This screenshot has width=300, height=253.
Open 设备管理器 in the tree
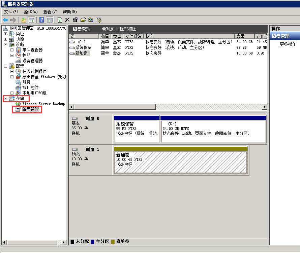coord(32,61)
